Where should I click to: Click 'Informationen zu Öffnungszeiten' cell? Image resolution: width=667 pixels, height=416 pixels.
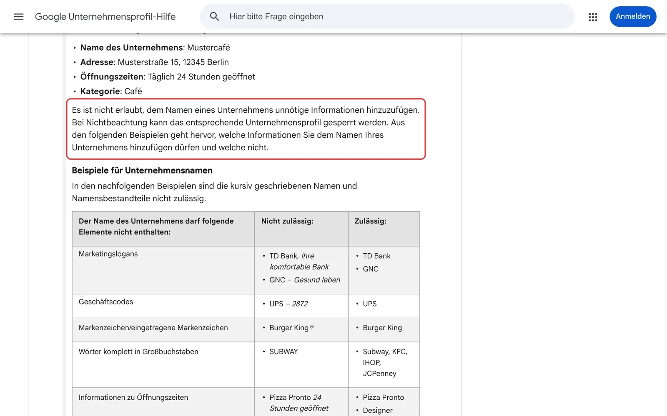coord(163,402)
